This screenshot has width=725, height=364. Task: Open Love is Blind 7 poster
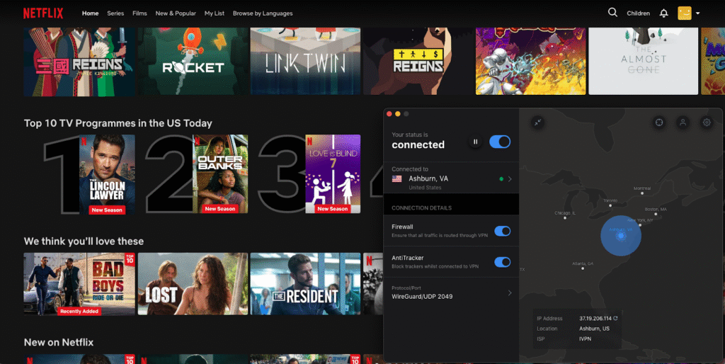coord(333,174)
